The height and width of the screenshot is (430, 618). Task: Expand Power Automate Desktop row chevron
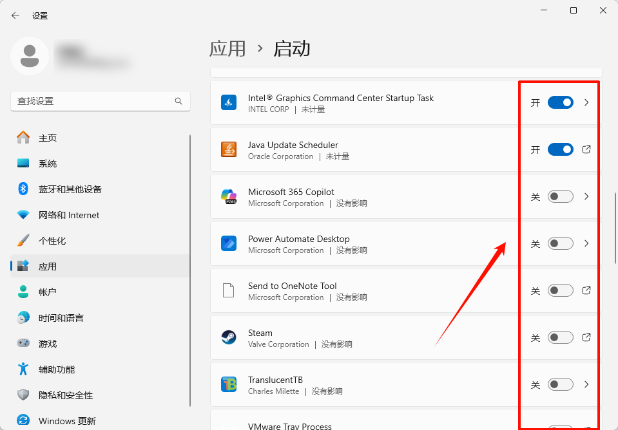coord(586,243)
